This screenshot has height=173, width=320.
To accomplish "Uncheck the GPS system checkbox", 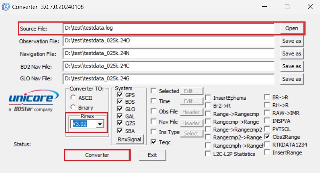I will [119, 95].
